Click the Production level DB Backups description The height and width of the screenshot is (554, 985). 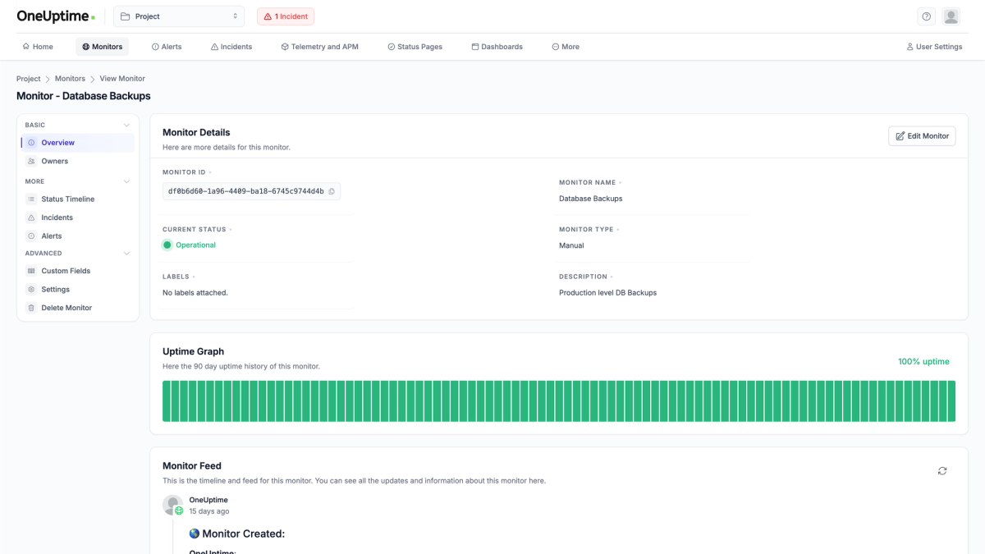point(607,292)
